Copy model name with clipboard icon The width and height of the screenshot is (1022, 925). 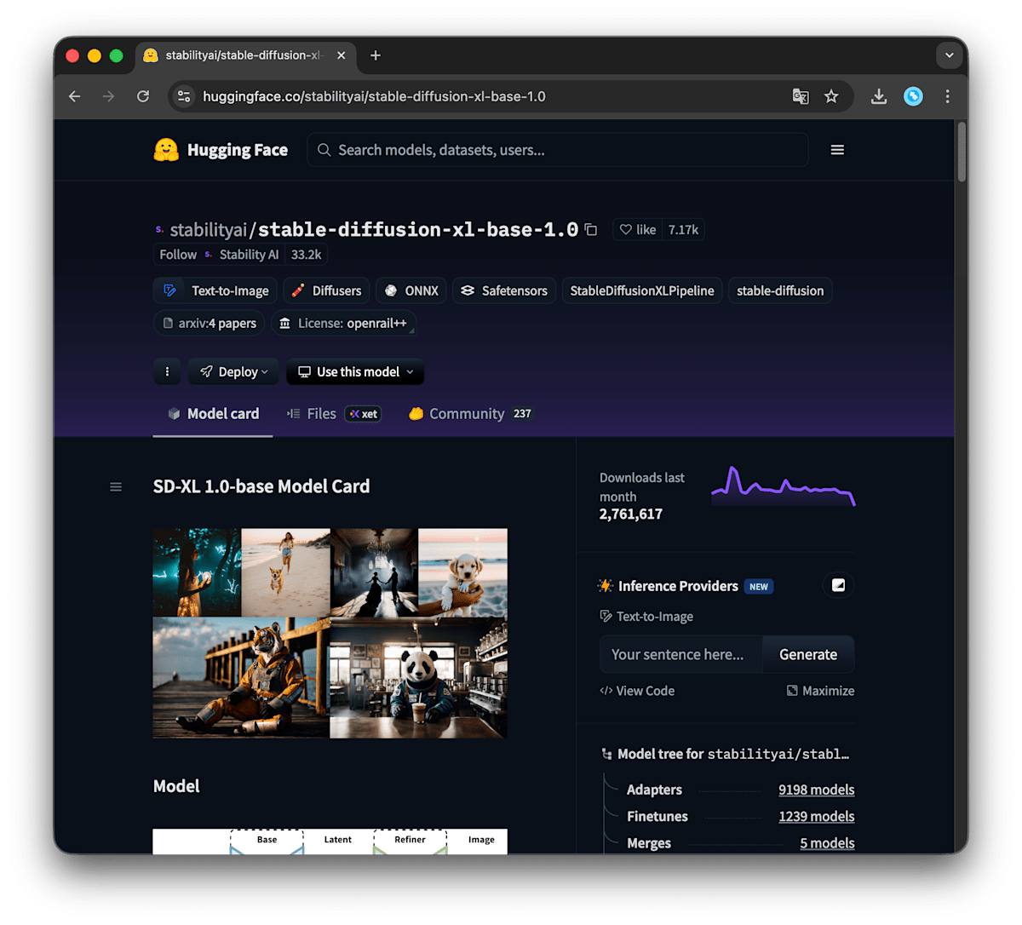click(x=591, y=230)
